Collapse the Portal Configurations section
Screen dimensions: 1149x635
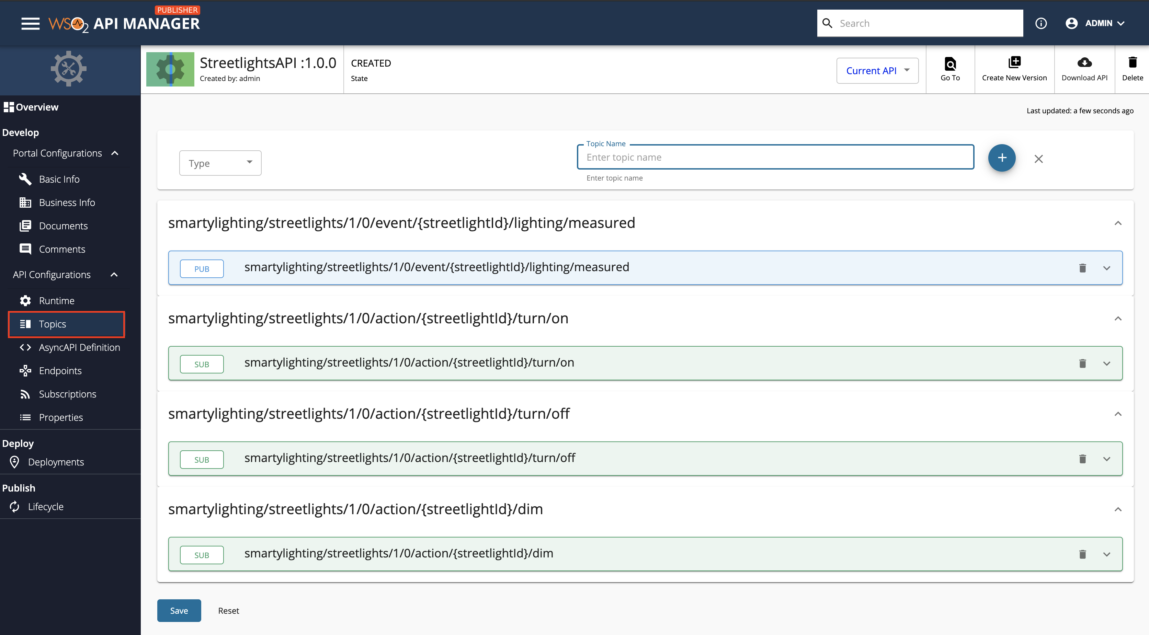[115, 153]
